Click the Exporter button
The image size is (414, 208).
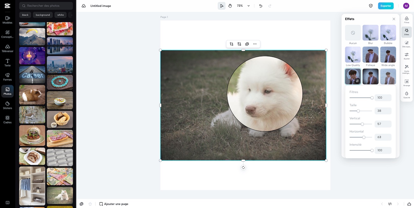tap(386, 6)
